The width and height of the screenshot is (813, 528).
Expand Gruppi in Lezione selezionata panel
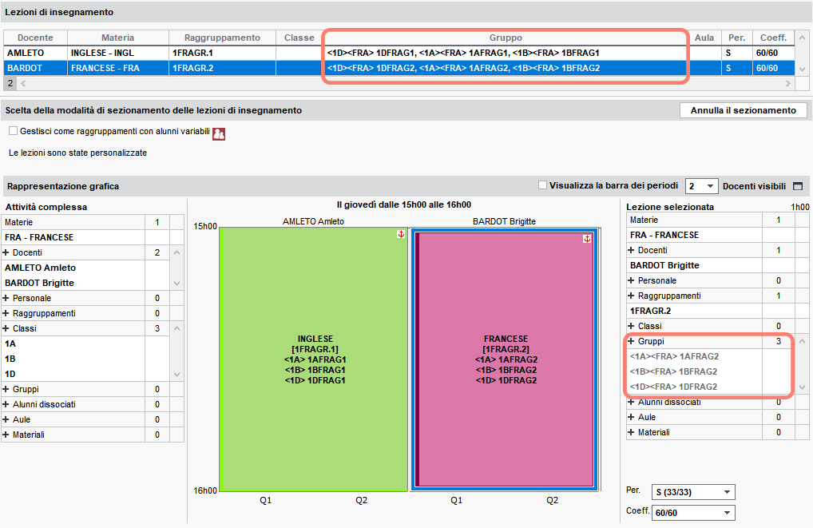(631, 341)
